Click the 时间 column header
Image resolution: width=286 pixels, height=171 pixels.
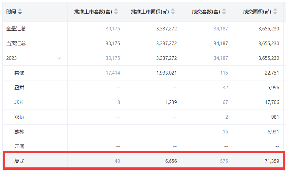[x=11, y=12]
